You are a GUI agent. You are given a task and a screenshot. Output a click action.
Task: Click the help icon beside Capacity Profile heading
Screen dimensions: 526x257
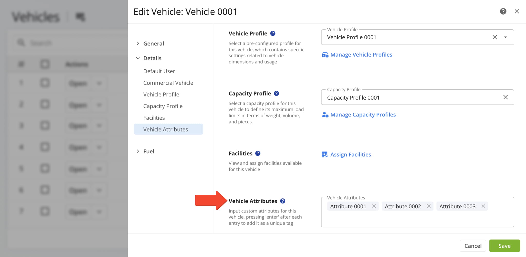[x=276, y=93]
